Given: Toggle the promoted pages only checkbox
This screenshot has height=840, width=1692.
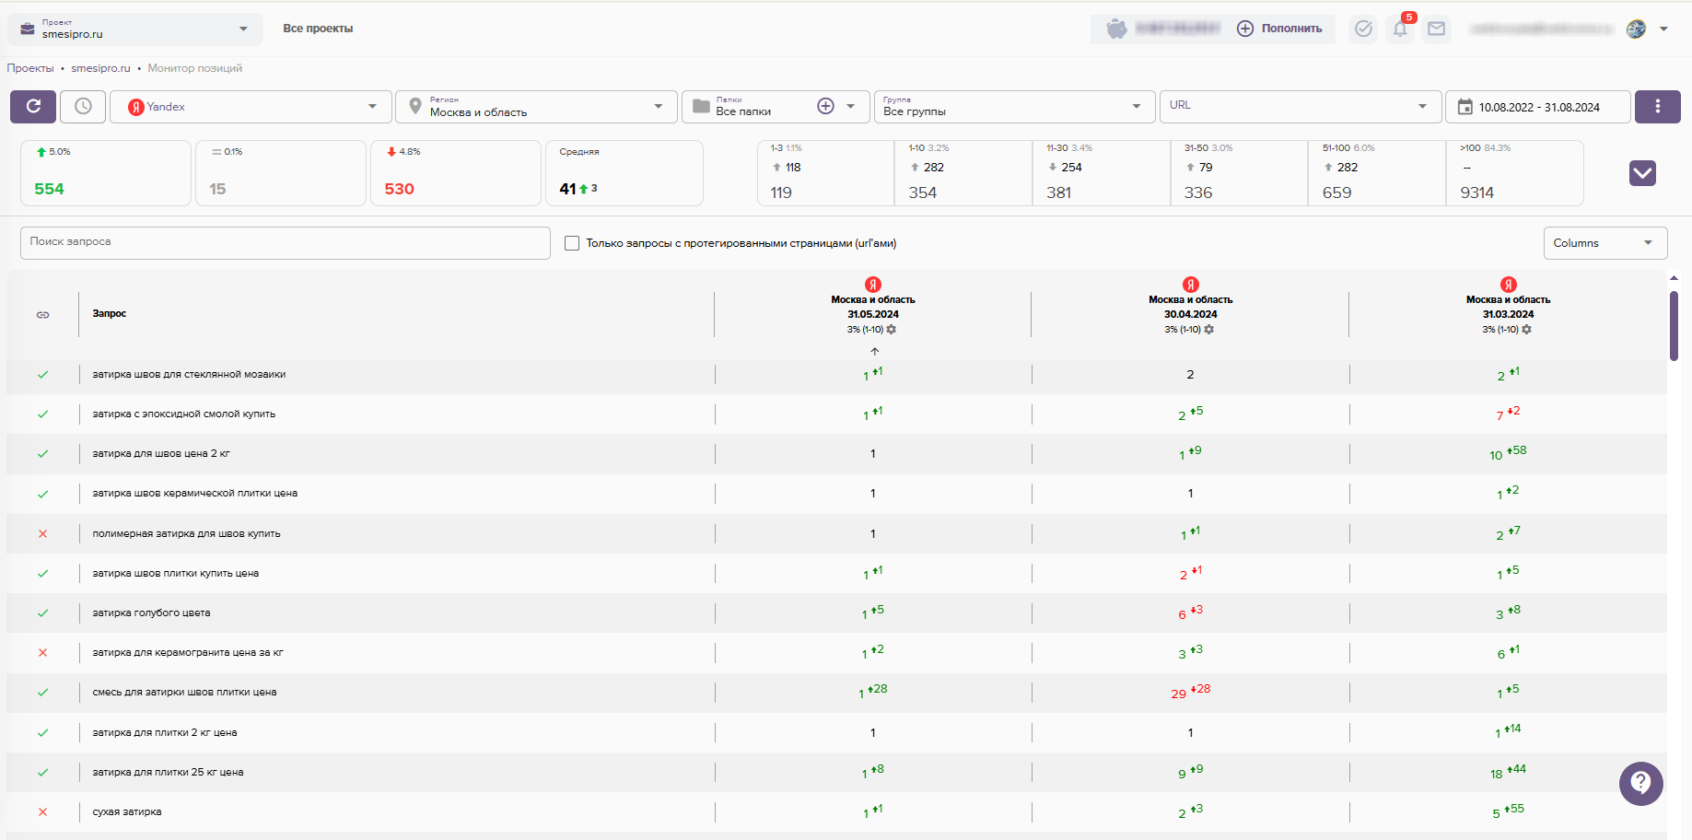Looking at the screenshot, I should tap(572, 243).
